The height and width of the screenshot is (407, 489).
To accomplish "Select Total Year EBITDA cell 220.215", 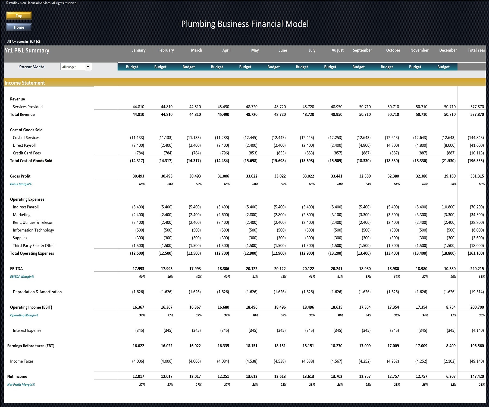I will [x=477, y=269].
